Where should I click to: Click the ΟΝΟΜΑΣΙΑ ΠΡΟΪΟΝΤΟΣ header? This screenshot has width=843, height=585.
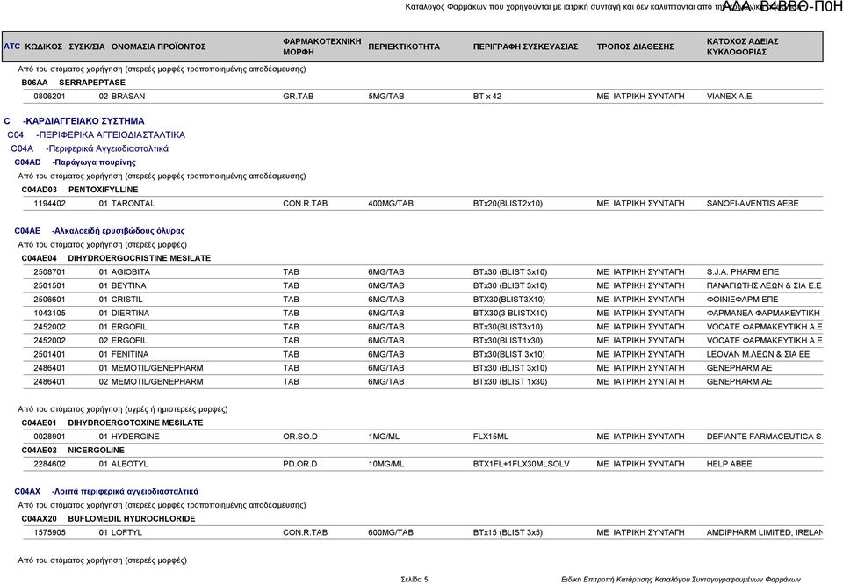159,47
